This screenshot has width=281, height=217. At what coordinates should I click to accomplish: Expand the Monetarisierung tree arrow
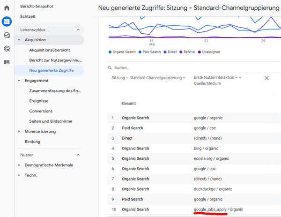19,131
